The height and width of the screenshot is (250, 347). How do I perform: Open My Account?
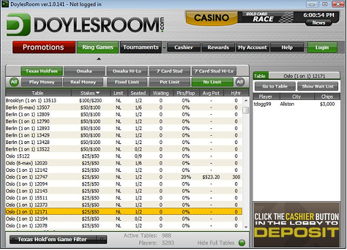pyautogui.click(x=253, y=48)
